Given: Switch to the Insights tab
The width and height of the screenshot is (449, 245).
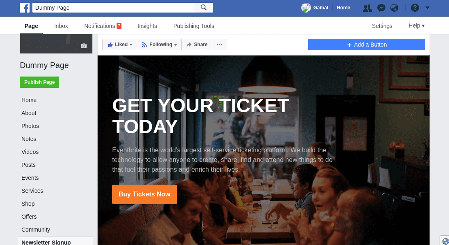Looking at the screenshot, I should 147,26.
